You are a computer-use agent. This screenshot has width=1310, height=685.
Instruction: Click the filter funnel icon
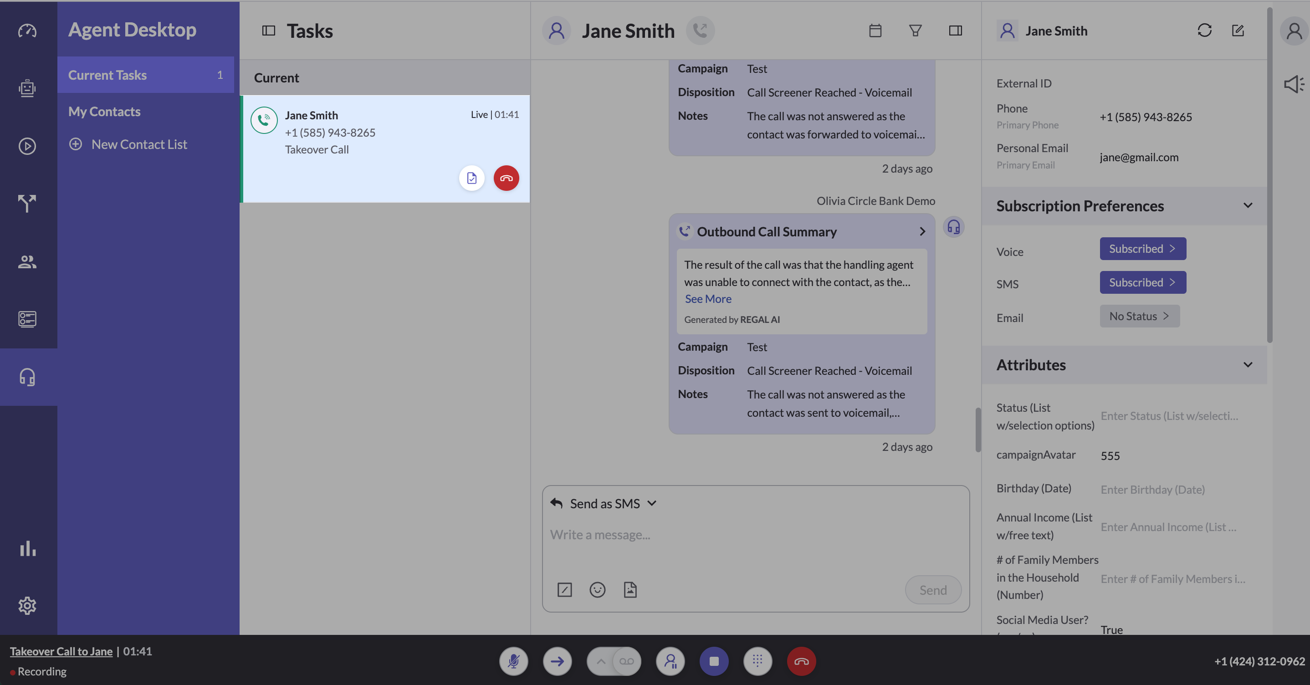pyautogui.click(x=915, y=31)
